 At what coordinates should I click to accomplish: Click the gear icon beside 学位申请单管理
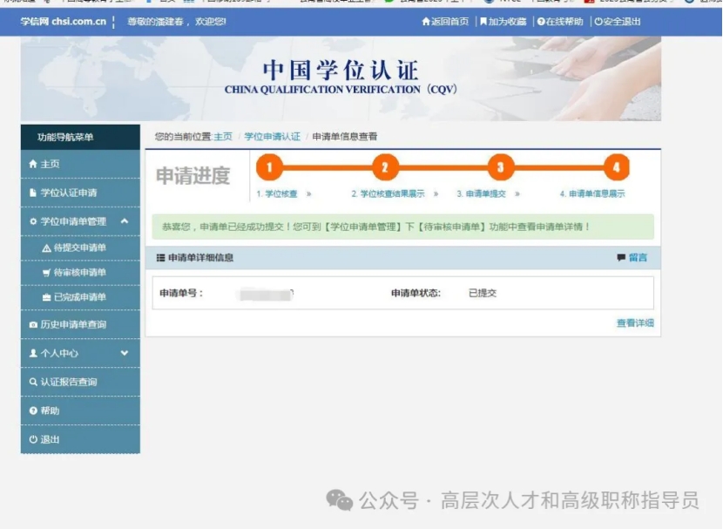pos(33,221)
